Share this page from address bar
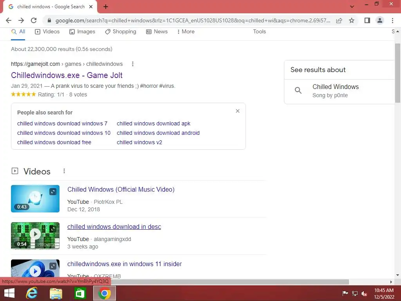401x301 pixels. pos(339,20)
